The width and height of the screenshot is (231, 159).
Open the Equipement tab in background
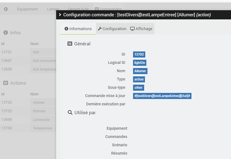click(x=27, y=9)
